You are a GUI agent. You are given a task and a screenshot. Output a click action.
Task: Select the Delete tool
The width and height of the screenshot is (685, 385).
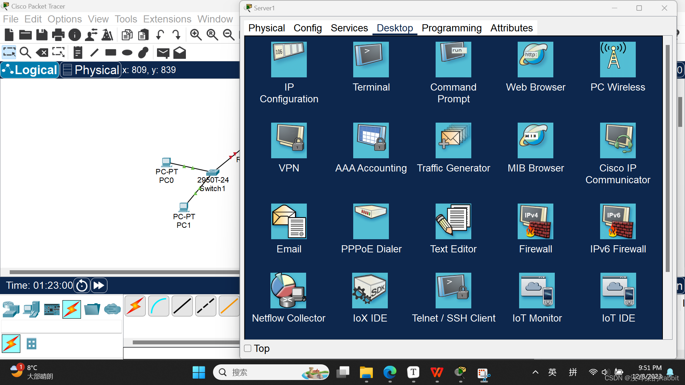pos(42,53)
